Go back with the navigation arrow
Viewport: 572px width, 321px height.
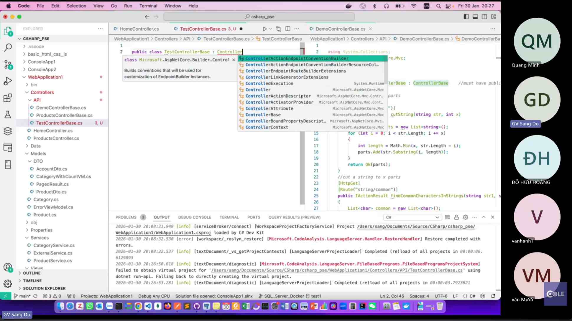point(147,17)
